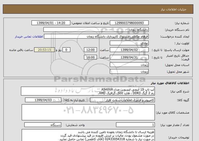Click the label شرح کلی نیاز
The width and height of the screenshot is (199, 141).
pos(180,91)
